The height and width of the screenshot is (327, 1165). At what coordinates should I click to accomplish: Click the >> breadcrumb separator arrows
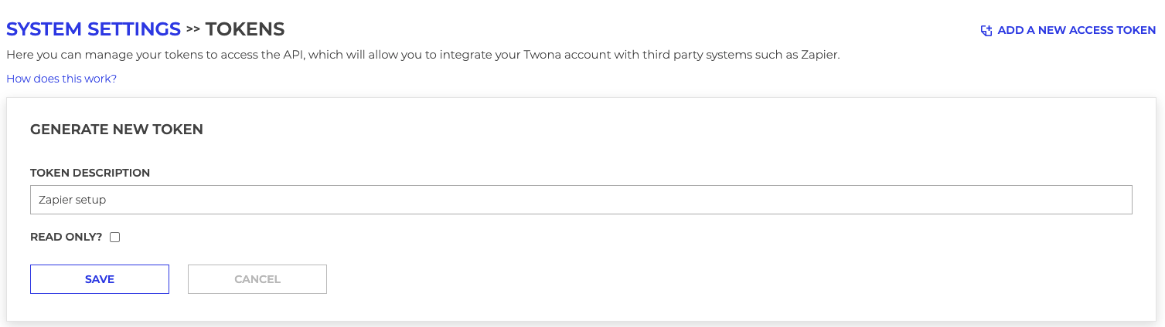tap(193, 29)
